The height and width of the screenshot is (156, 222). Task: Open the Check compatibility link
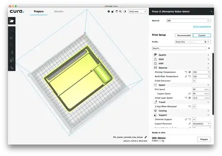pos(202,26)
